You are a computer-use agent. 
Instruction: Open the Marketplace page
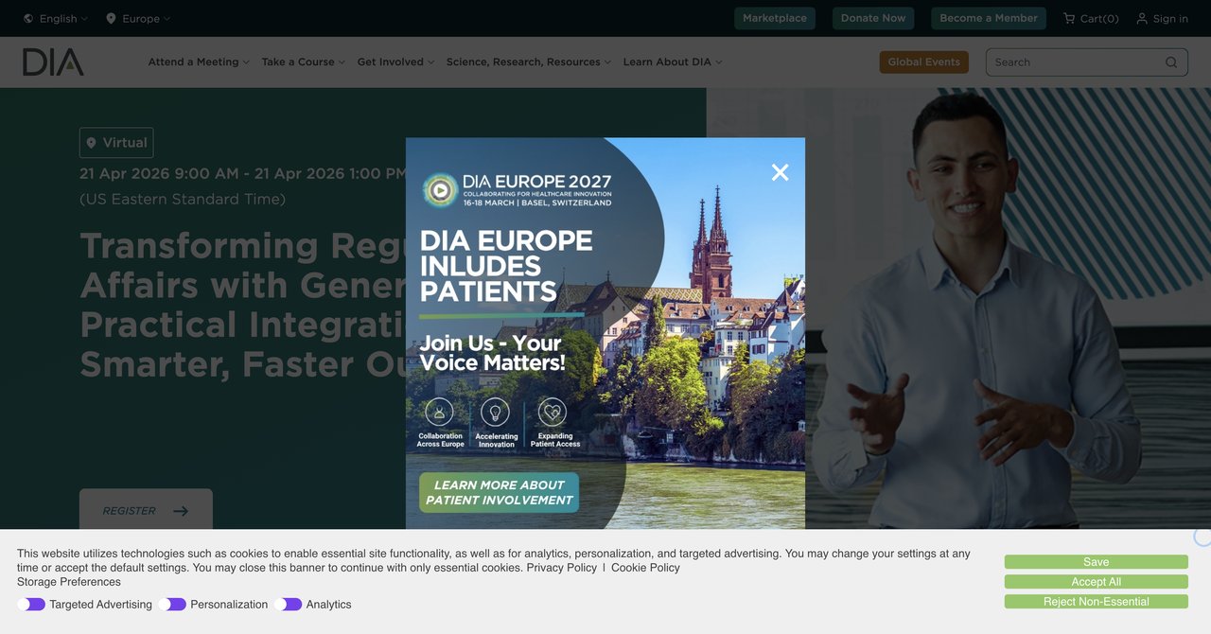click(775, 18)
